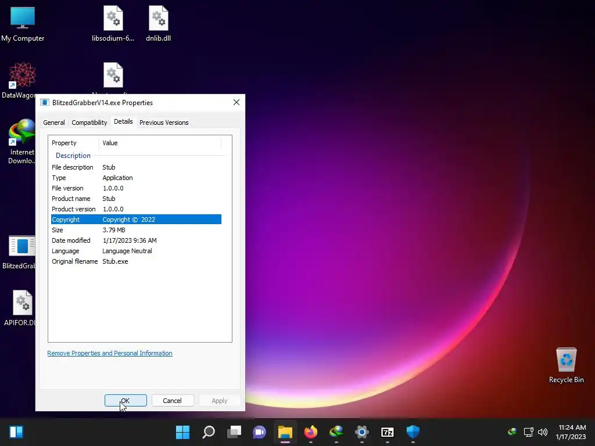Click the Description group heading
This screenshot has width=595, height=446.
[73, 156]
